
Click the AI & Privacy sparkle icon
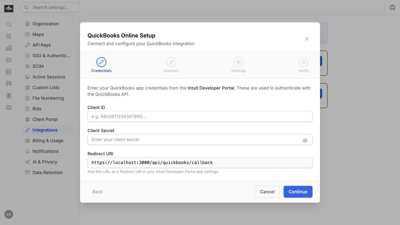pyautogui.click(x=27, y=162)
